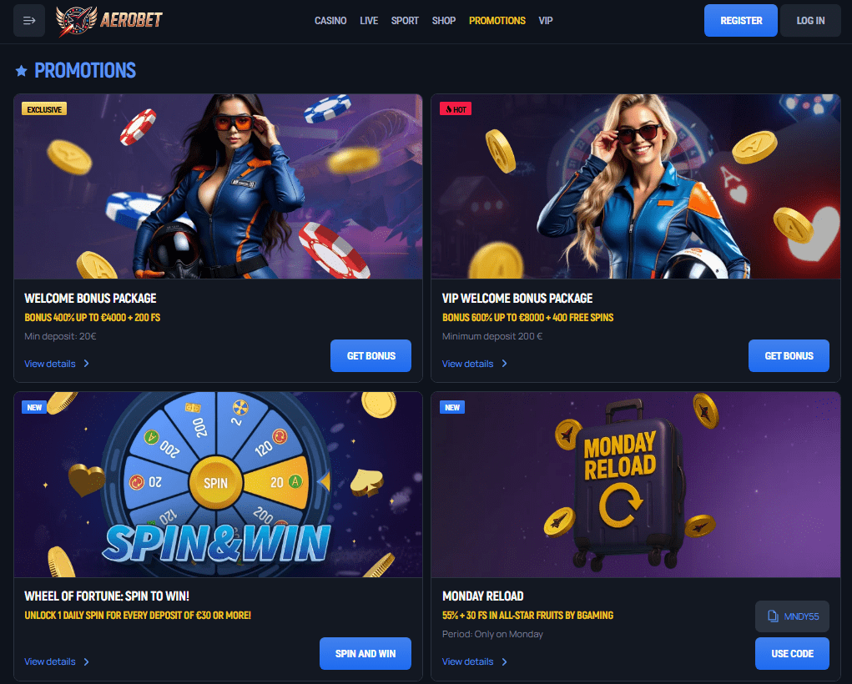
Task: Expand View details for Wheel of Fortune
Action: click(57, 661)
